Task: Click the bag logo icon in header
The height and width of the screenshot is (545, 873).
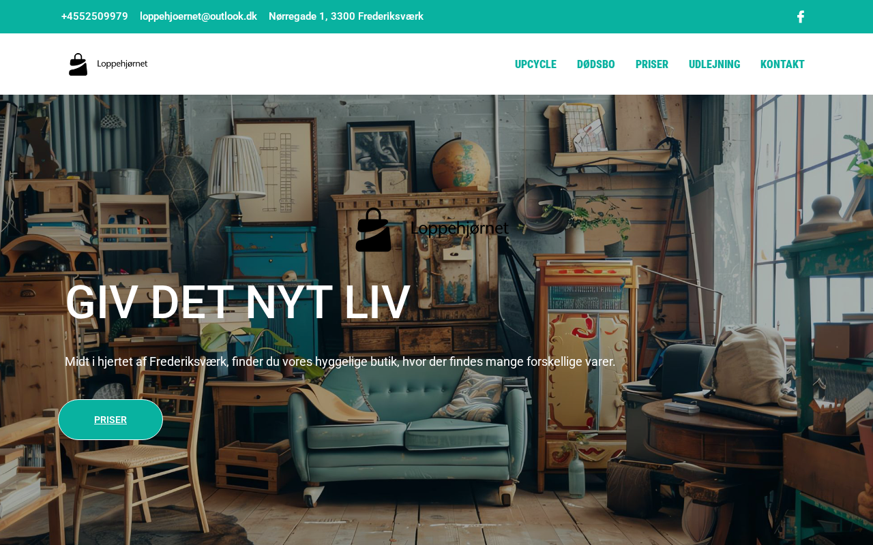Action: click(78, 64)
